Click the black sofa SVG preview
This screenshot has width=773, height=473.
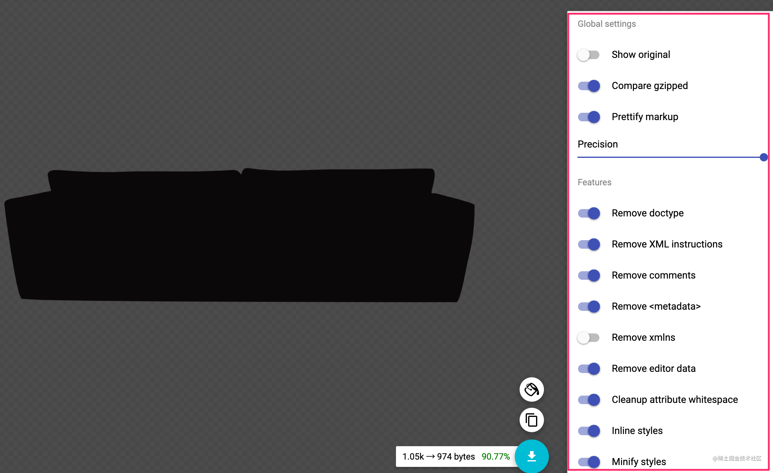[x=239, y=235]
